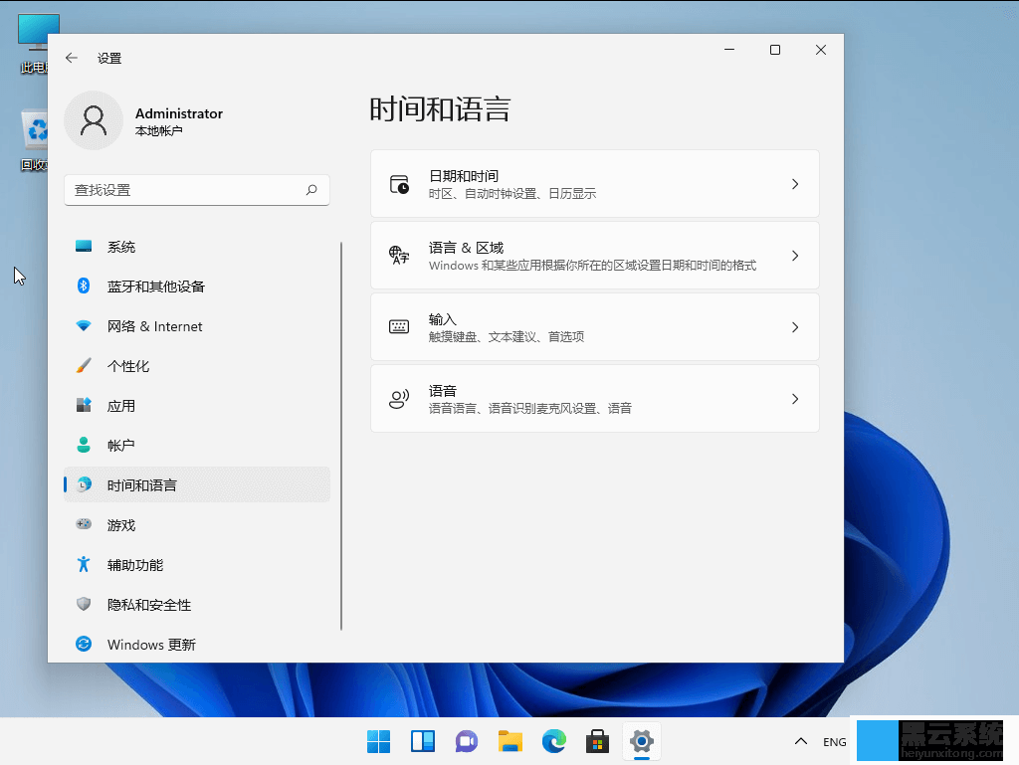The image size is (1019, 765).
Task: Open the Privacy & security shield icon
Action: [x=85, y=605]
